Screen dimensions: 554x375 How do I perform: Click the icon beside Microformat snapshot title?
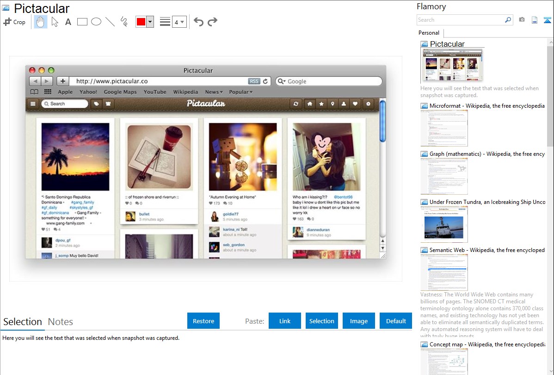(424, 106)
